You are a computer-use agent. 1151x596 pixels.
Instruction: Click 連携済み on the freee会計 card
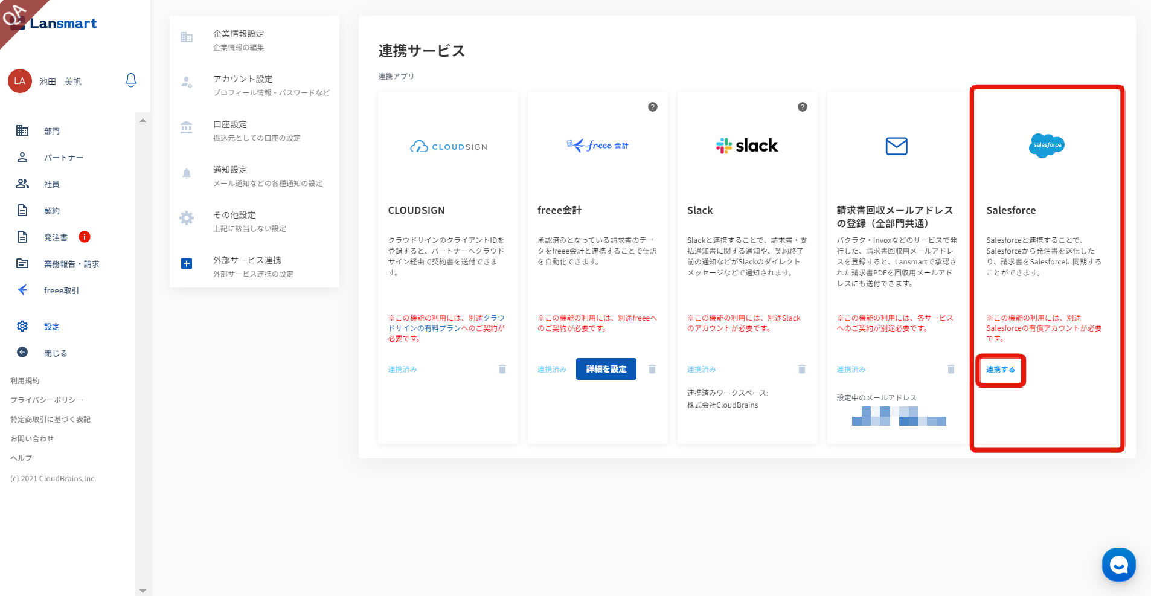[552, 370]
